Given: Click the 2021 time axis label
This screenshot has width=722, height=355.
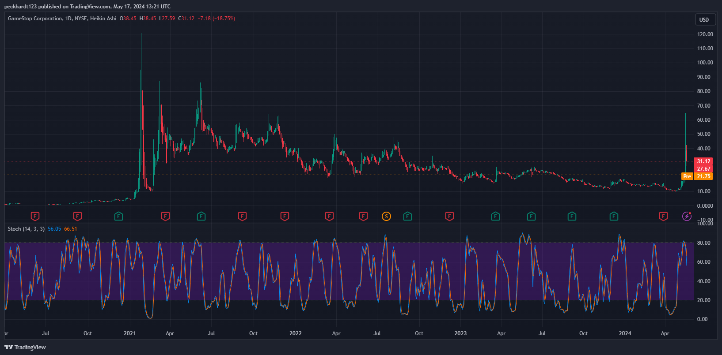Looking at the screenshot, I should click(130, 333).
